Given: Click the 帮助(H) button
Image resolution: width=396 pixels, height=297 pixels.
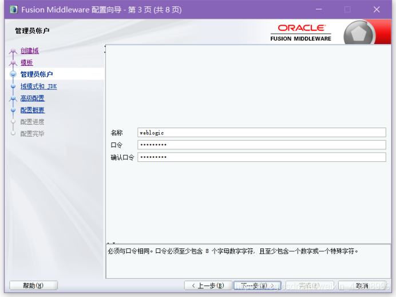Looking at the screenshot, I should [x=33, y=286].
